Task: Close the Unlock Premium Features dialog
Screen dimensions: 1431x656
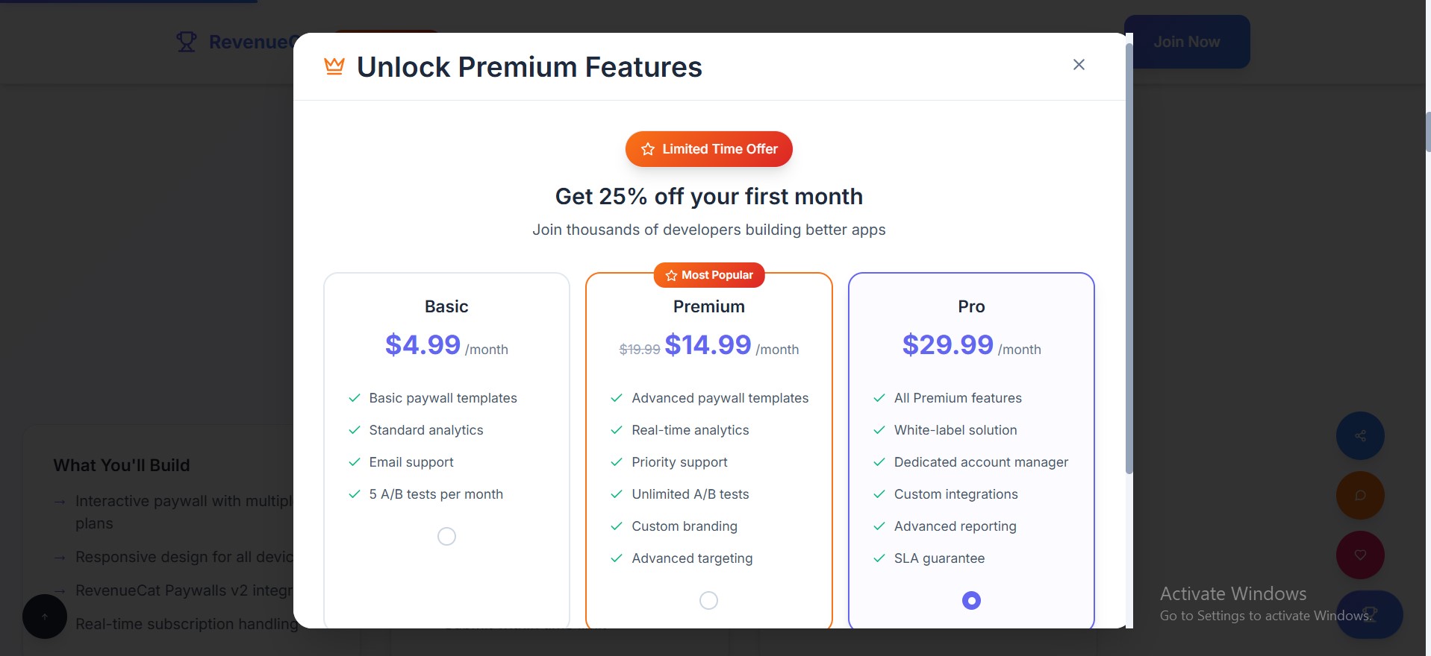Action: pos(1079,65)
